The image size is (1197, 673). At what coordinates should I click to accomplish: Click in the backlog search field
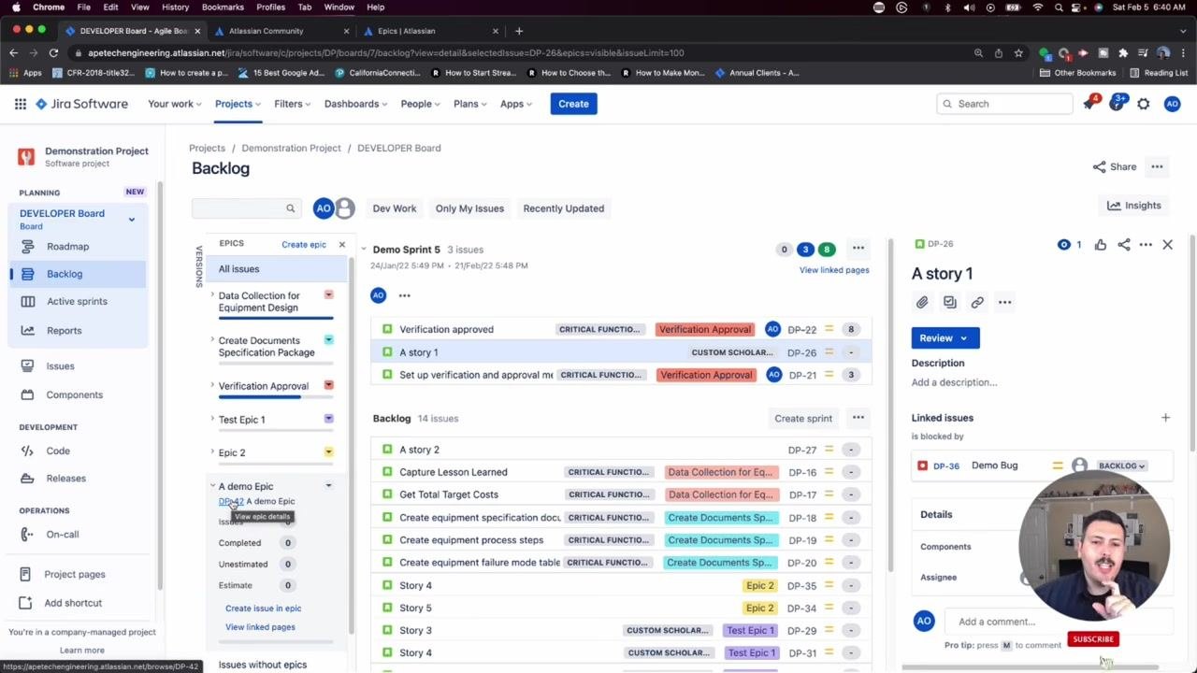(246, 208)
